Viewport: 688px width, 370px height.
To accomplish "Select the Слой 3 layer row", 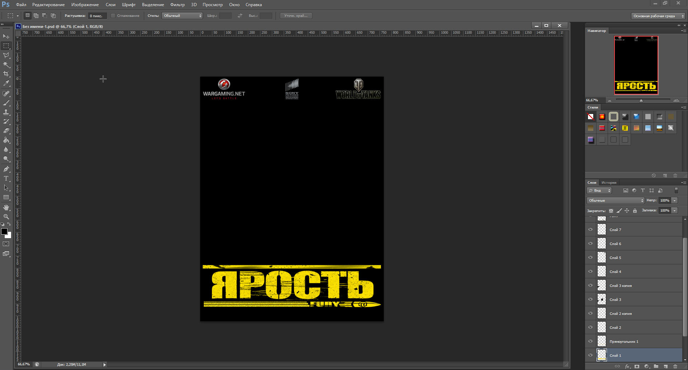I will pyautogui.click(x=634, y=299).
